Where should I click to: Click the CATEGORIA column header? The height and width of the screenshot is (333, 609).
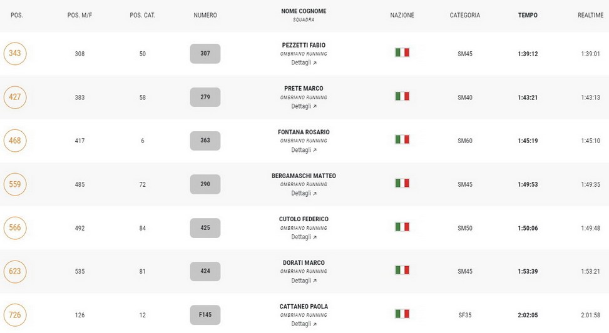[465, 15]
